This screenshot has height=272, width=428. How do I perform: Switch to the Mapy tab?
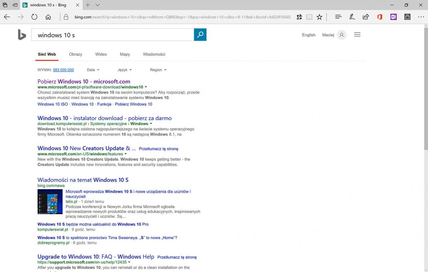[125, 55]
